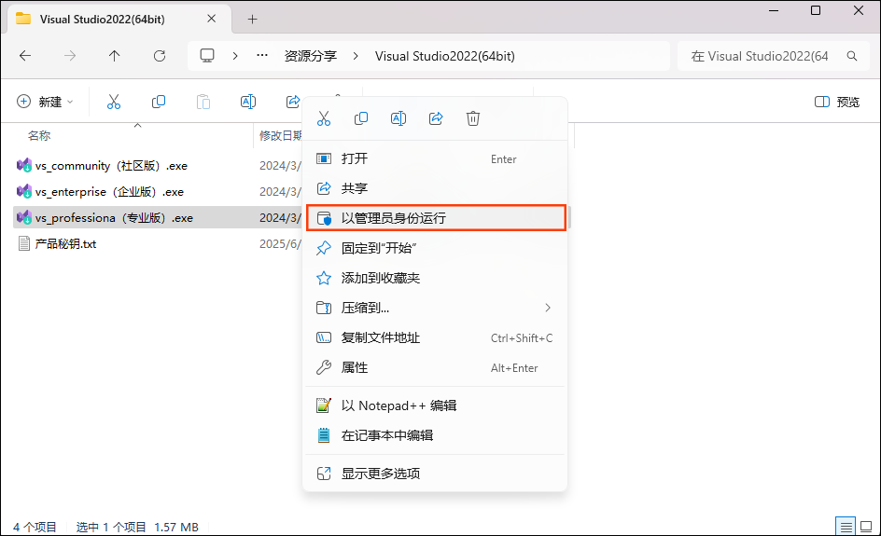Screen dimensions: 881x536
Task: Open the 新建 new item dropdown
Action: [45, 102]
